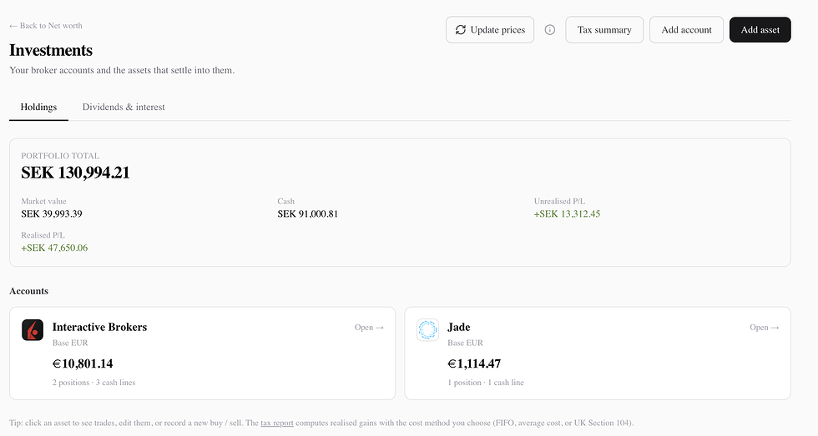818x436 pixels.
Task: Click the '2 positions · 3 cash lines' text
Action: click(93, 383)
